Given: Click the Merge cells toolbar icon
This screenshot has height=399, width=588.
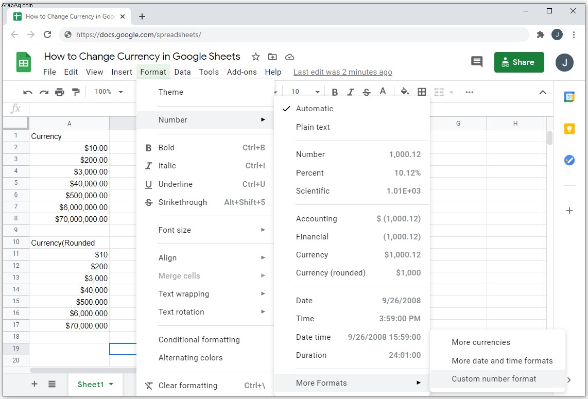Looking at the screenshot, I should click(x=439, y=92).
